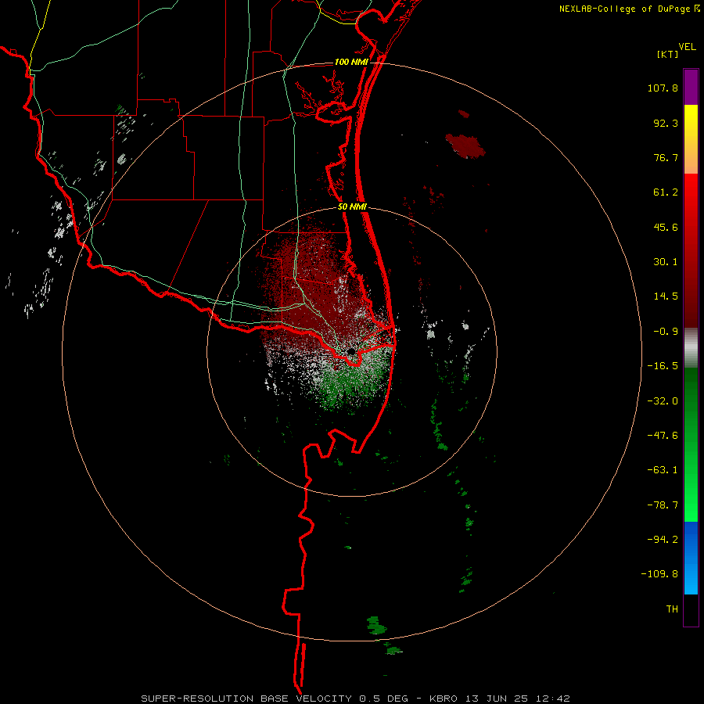Image resolution: width=704 pixels, height=704 pixels.
Task: Select the 92.3 legend value
Action: [666, 123]
